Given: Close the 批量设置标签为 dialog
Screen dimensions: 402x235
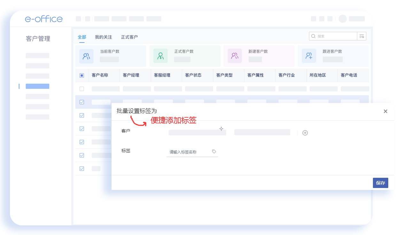Looking at the screenshot, I should pos(385,111).
